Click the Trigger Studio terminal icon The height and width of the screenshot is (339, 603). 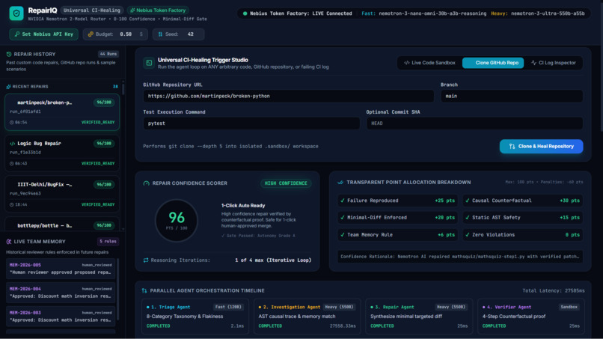(x=149, y=63)
